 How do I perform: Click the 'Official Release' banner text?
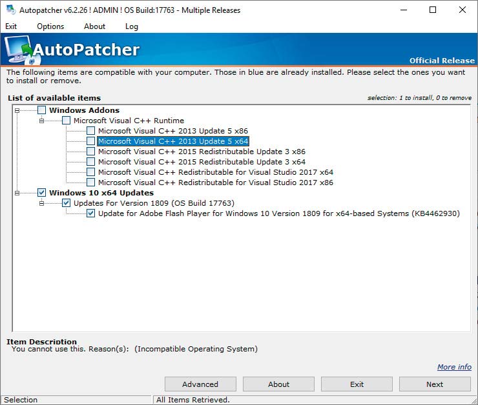point(442,61)
